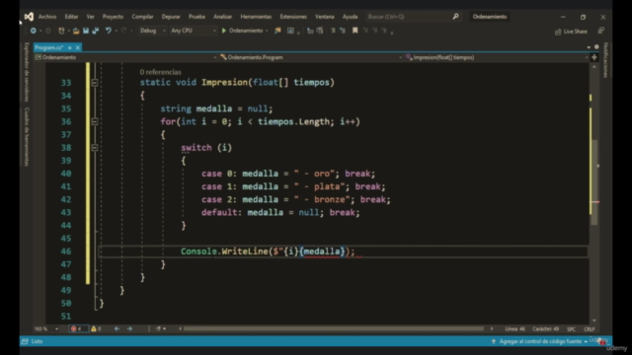The width and height of the screenshot is (632, 355).
Task: Click the CRLF line ending indicator
Action: click(590, 328)
